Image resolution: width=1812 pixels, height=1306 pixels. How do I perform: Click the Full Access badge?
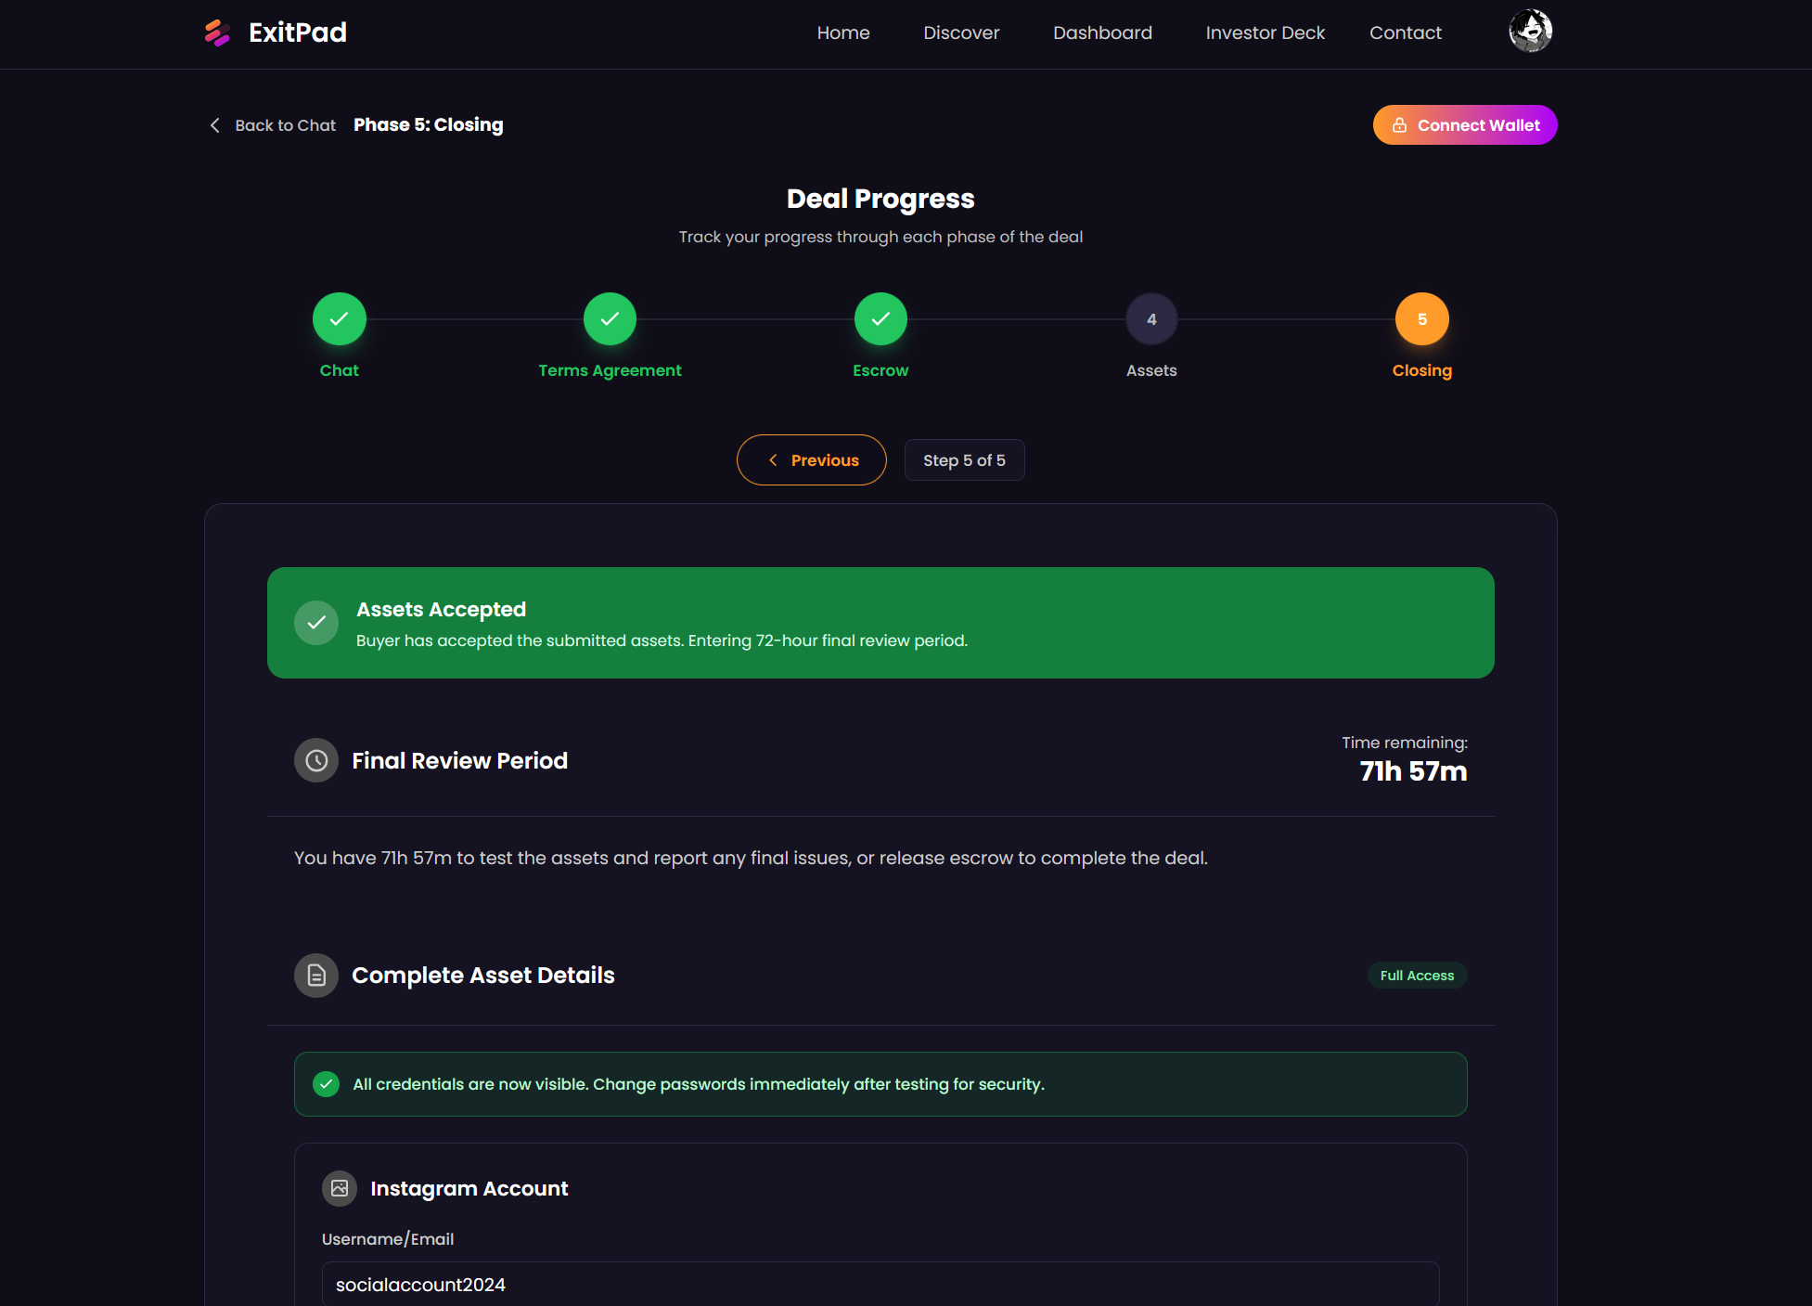click(1417, 976)
